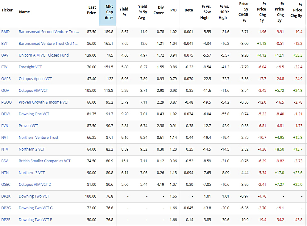Viewport: 307px width, 226px height.
Task: Open Foresight VCT name link
Action: tap(30, 67)
